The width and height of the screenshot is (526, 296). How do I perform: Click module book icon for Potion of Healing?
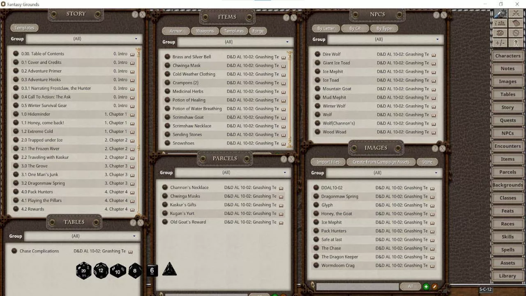[284, 100]
